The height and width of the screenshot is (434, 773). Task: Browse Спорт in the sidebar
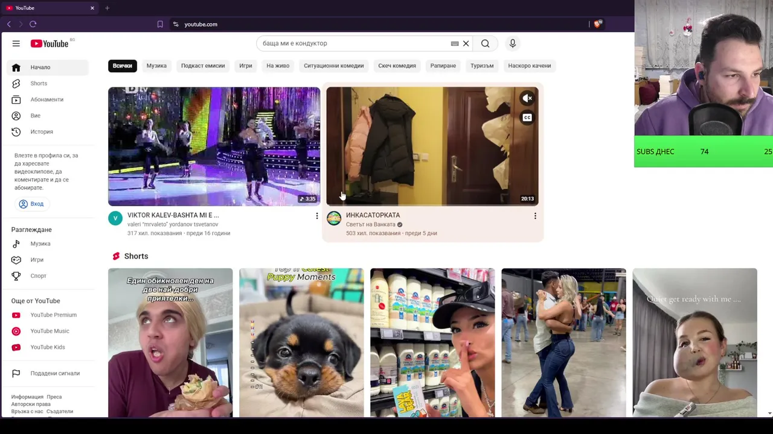coord(49,275)
